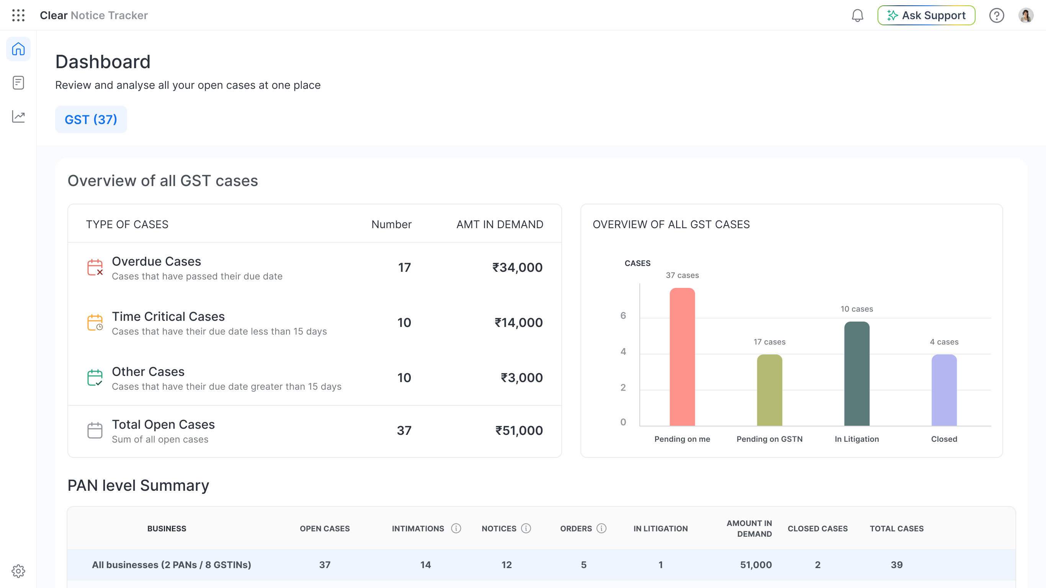Click the Other Cases calendar icon
The image size is (1046, 588).
pyautogui.click(x=95, y=378)
